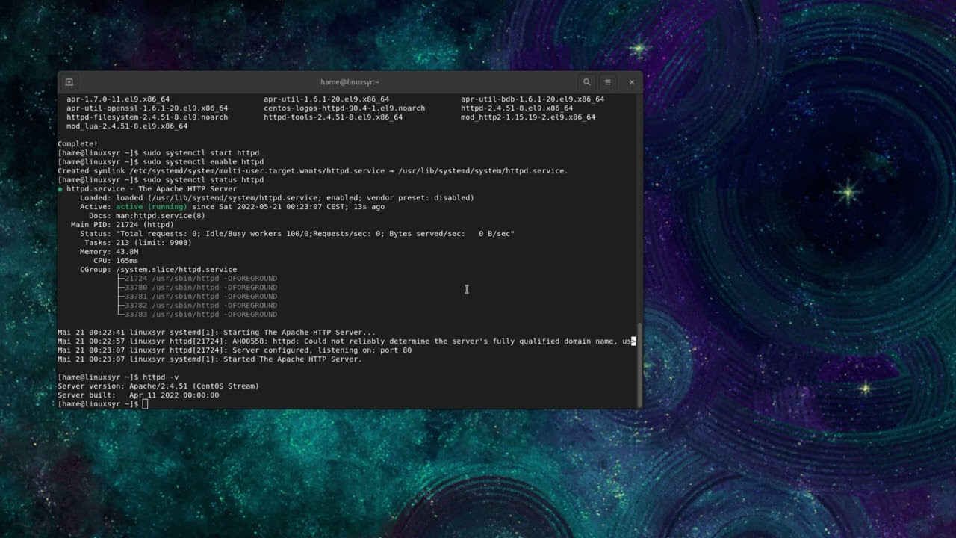The image size is (956, 538).
Task: Click the green active (running) status text
Action: coord(152,207)
